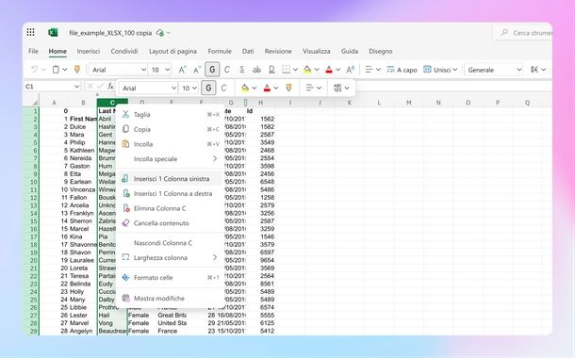This screenshot has width=575, height=358.
Task: Select Inserisci 1 Colonna sinistra
Action: (171, 179)
